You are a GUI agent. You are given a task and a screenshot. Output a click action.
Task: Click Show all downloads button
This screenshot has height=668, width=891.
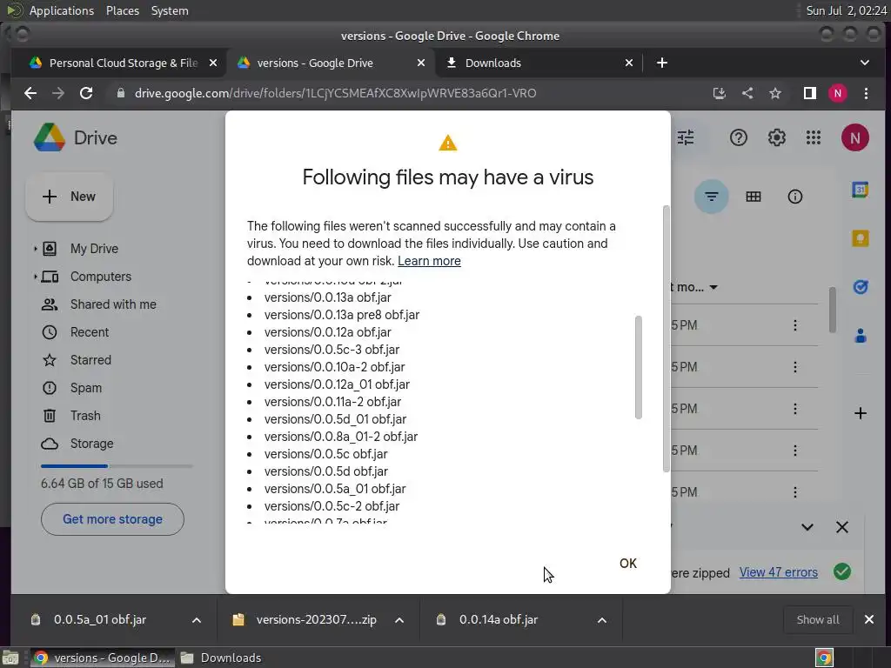point(818,619)
